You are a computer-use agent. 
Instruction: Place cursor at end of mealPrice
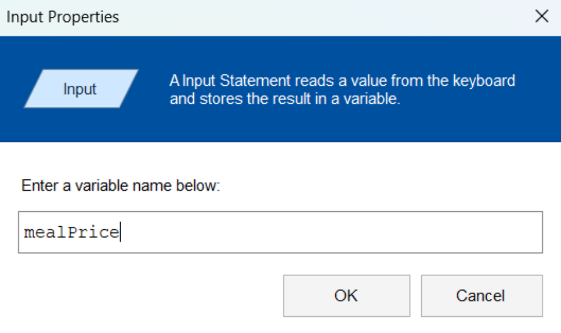(120, 232)
